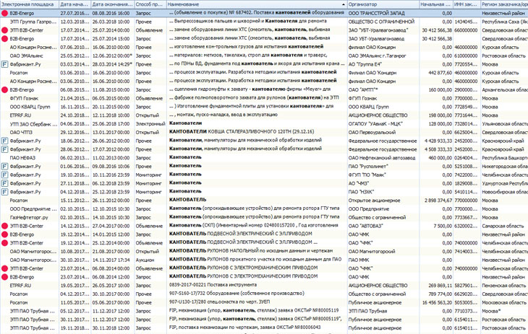Click ООО ТРАНССТРОЙ ЗАПАД organizer cell

tap(376, 14)
